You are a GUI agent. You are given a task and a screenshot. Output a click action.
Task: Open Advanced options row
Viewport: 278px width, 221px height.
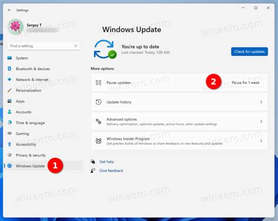point(179,121)
